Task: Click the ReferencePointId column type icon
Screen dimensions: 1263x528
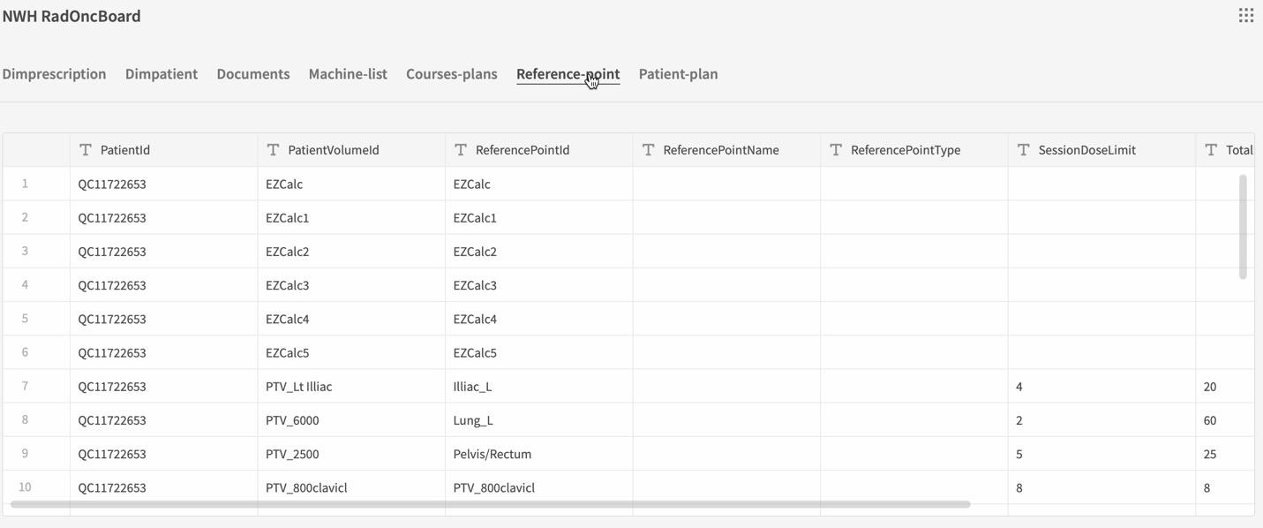Action: click(461, 150)
